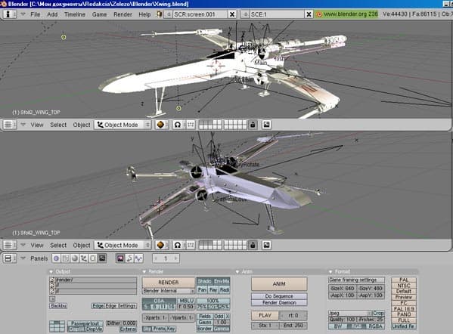Adjust the SizeX: 640 value field
Screen dimensions: 453x334
tap(343, 288)
